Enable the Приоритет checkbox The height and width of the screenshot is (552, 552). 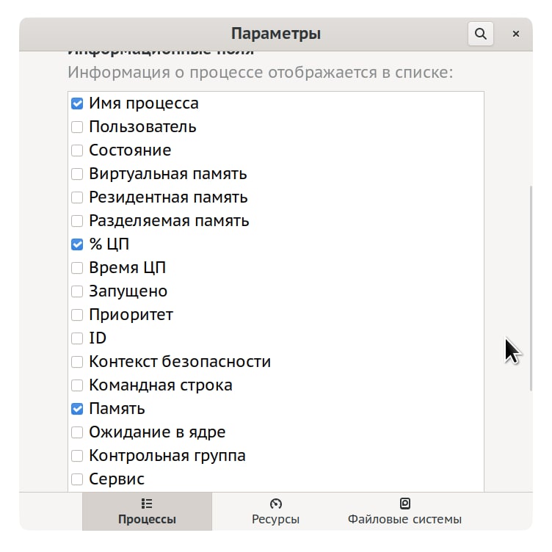coord(77,315)
